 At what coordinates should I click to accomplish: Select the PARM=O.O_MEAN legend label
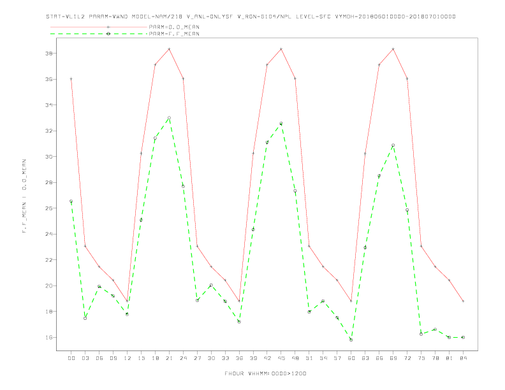[174, 27]
